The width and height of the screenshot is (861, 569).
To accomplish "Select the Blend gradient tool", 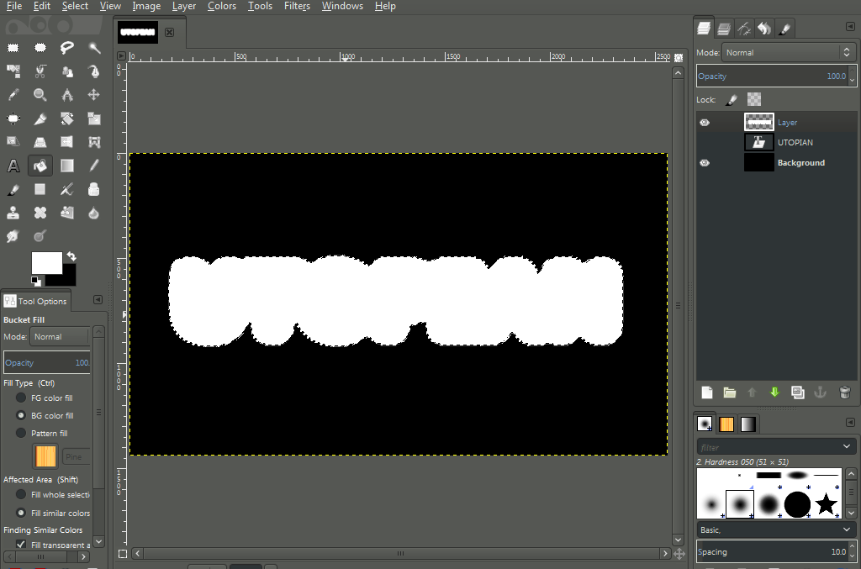I will (67, 166).
